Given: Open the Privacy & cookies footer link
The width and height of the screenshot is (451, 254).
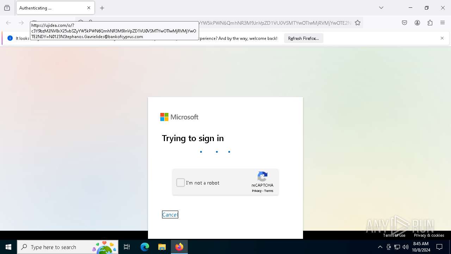Looking at the screenshot, I should point(429,235).
